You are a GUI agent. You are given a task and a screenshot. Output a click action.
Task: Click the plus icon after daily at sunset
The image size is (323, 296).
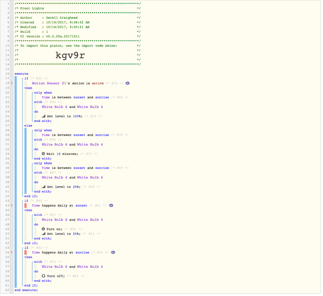(x=111, y=205)
